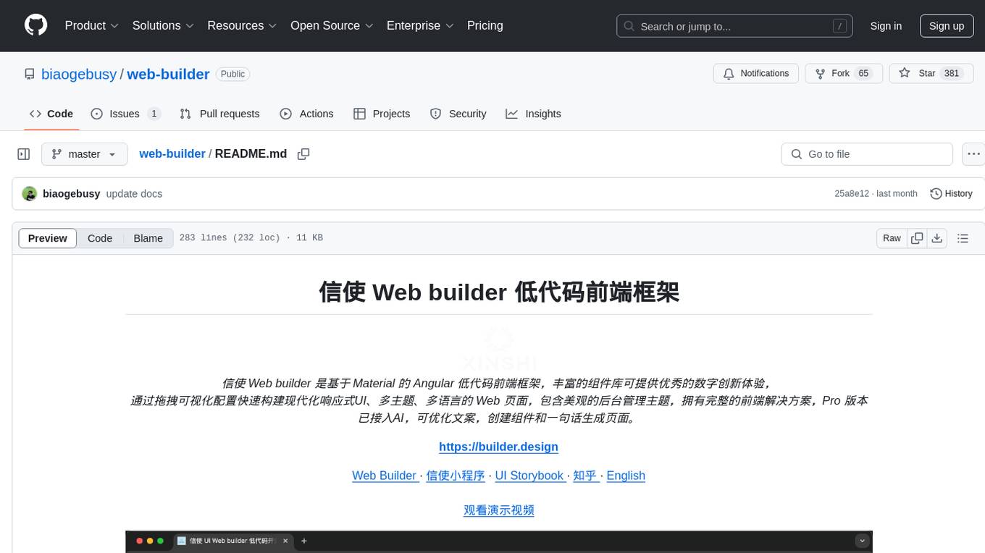This screenshot has height=553, width=985.
Task: Open the biaogebusy owner link
Action: [x=79, y=74]
